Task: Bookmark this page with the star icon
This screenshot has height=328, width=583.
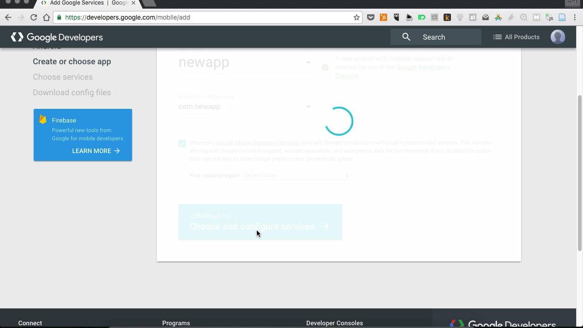Action: point(357,17)
